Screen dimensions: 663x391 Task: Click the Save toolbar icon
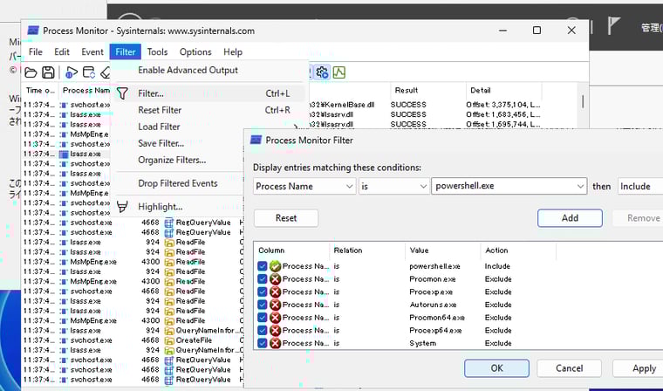tap(48, 72)
